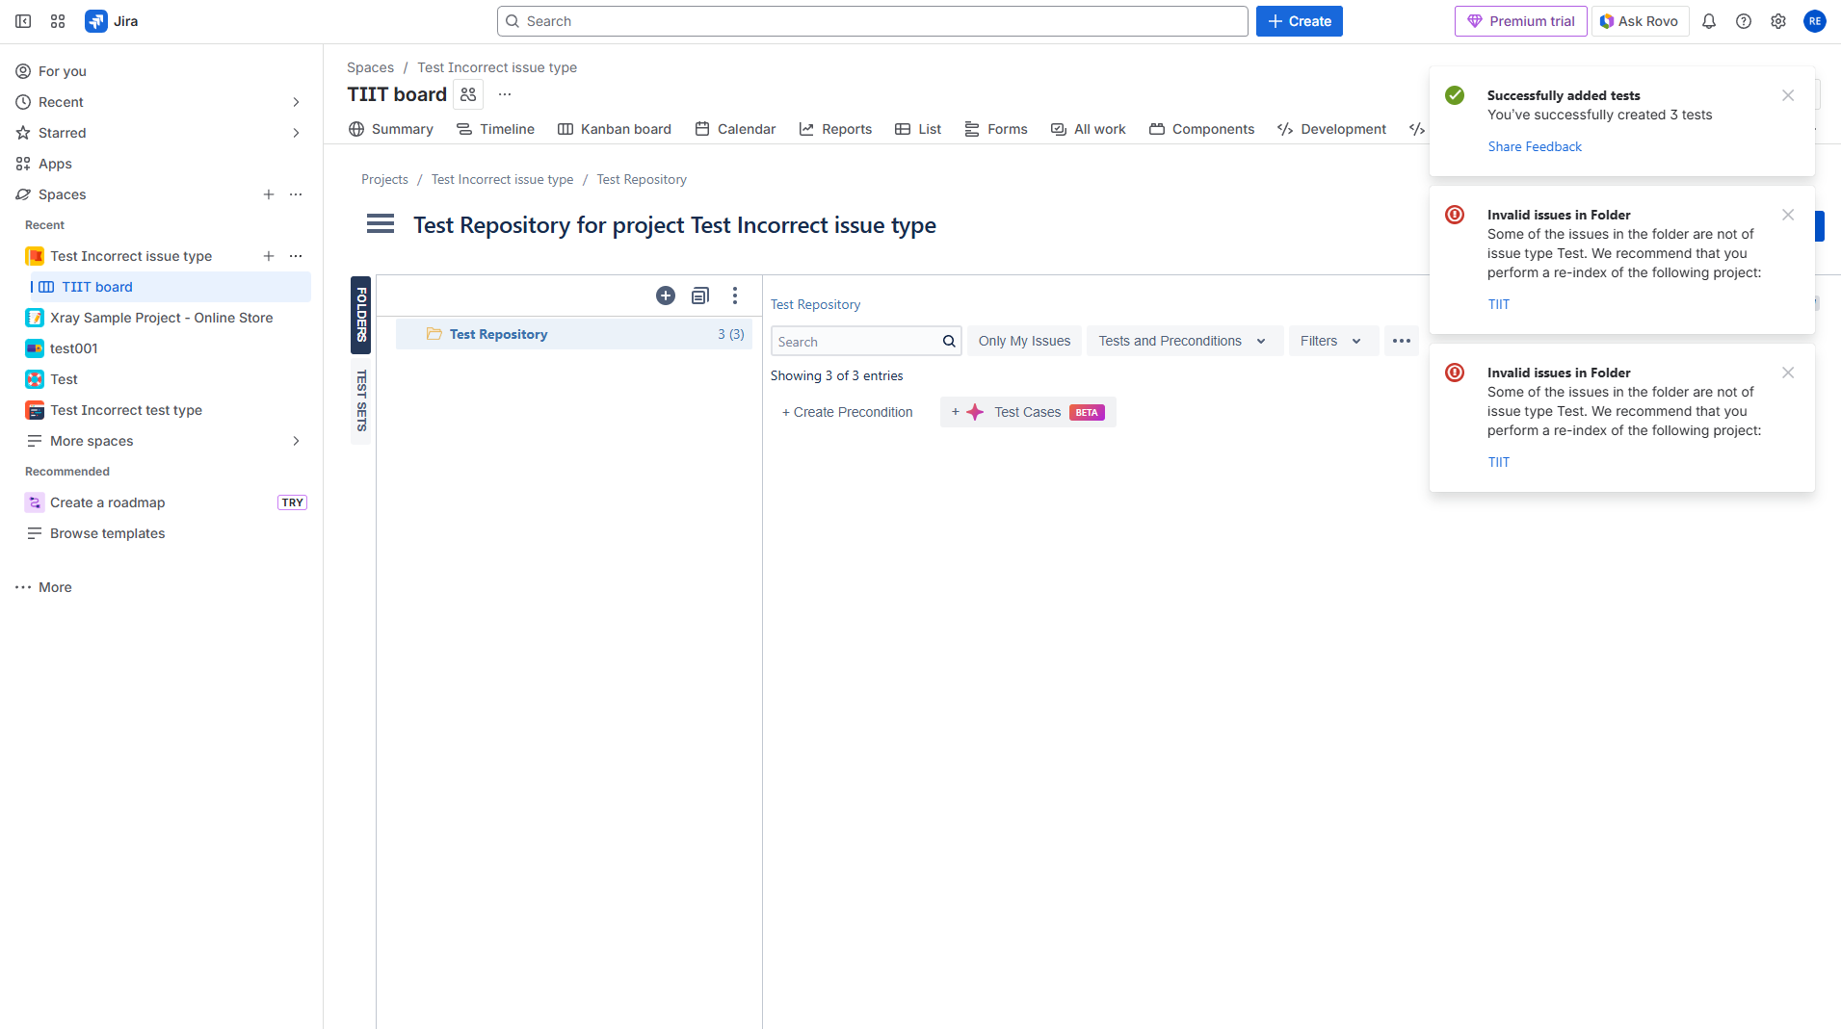Open the notifications bell
This screenshot has width=1841, height=1029.
coord(1709,21)
